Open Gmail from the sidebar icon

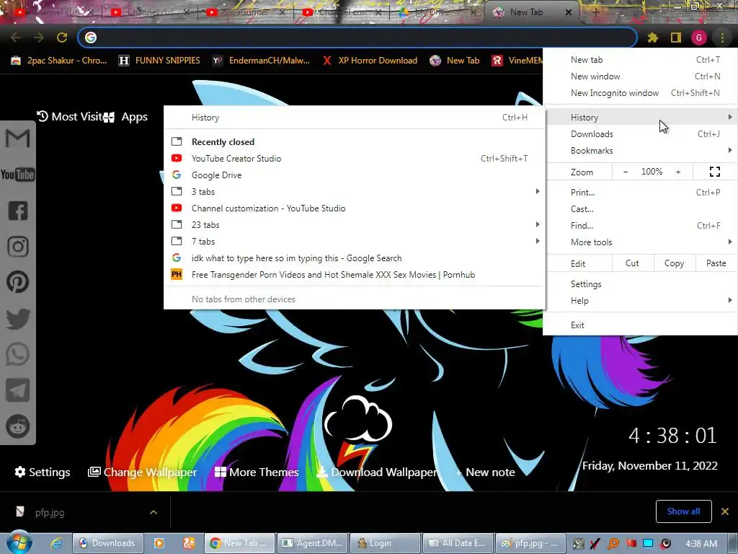pos(18,138)
